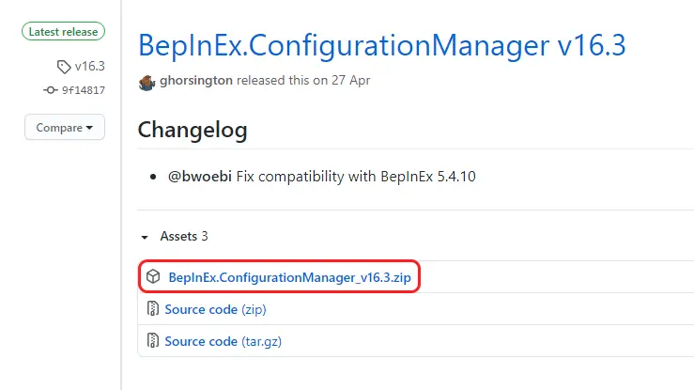
Task: Click the Assets 3 label
Action: tap(184, 237)
